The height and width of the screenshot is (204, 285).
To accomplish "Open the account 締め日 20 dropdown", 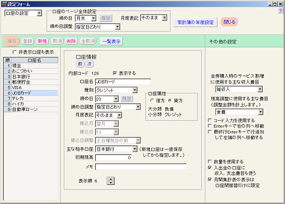I will click(x=116, y=99).
